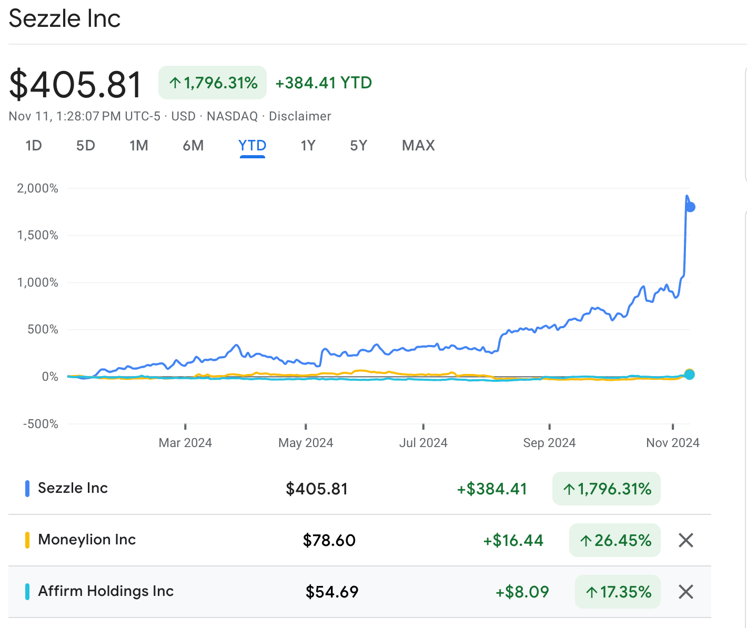Click the 1,796.31% badge in Sezzle row

point(607,489)
